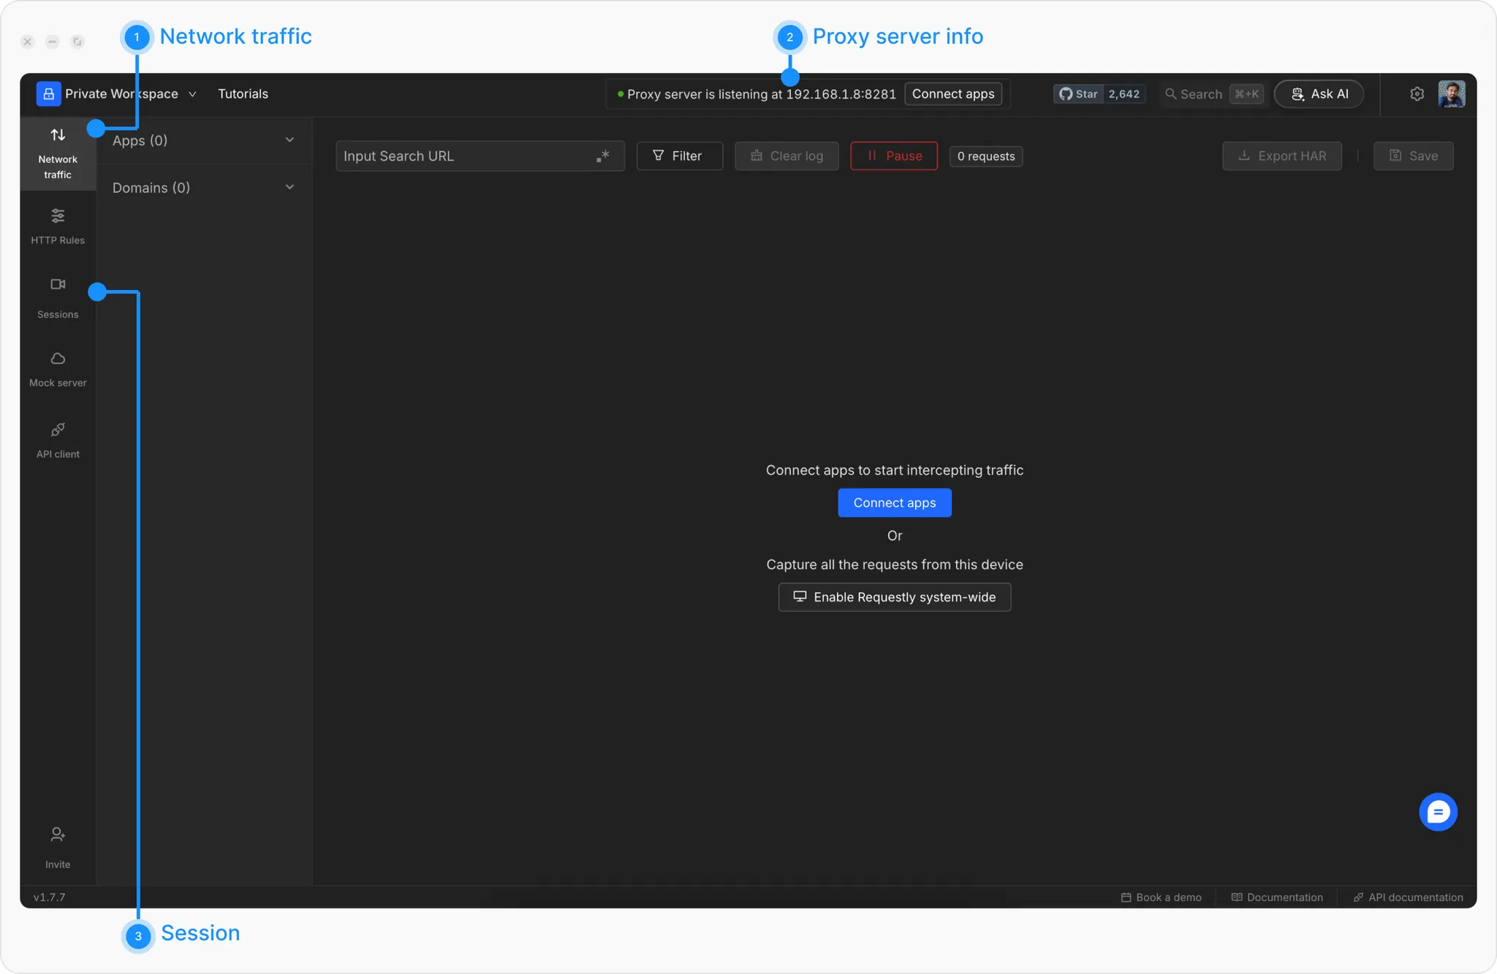
Task: Open the Filter options
Action: [679, 156]
